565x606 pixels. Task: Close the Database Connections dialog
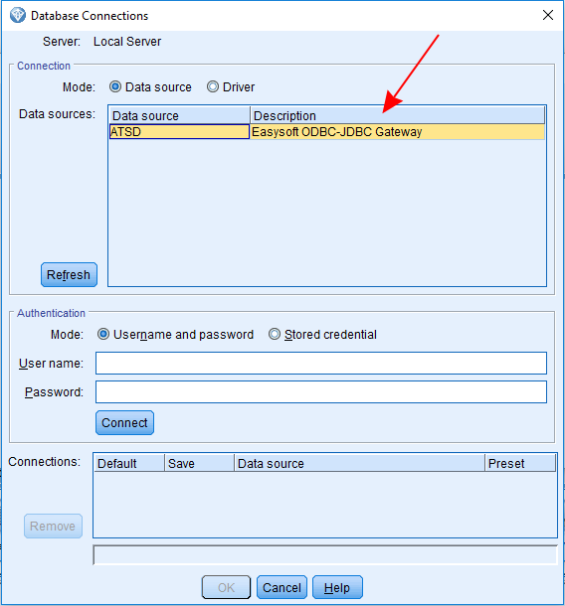547,15
